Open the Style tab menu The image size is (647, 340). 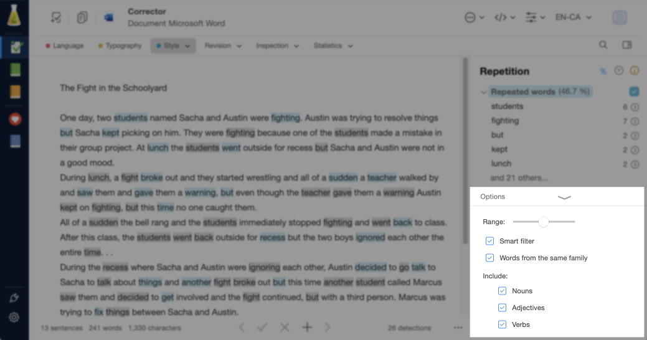173,45
